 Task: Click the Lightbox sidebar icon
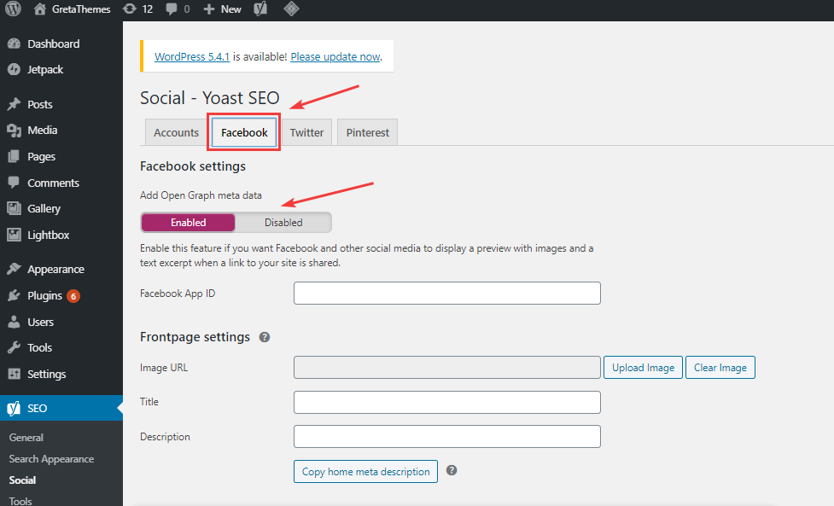point(15,235)
